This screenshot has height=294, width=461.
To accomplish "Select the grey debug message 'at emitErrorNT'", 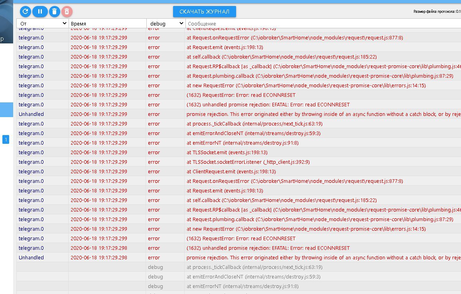I will click(242, 286).
